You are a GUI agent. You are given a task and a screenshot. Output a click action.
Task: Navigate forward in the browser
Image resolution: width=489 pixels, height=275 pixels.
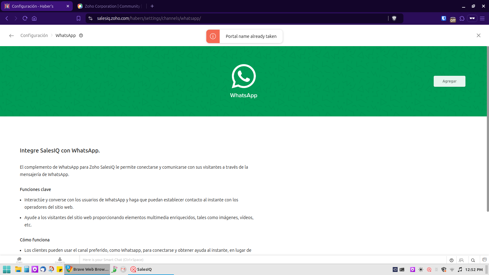click(16, 18)
